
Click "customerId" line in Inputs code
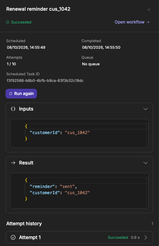coord(60,133)
